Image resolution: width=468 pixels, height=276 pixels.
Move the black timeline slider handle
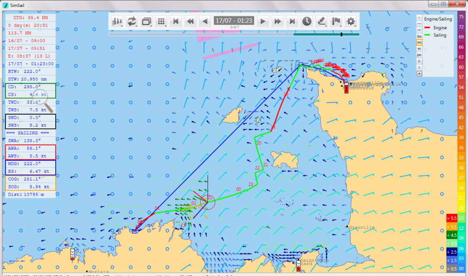coord(341,34)
